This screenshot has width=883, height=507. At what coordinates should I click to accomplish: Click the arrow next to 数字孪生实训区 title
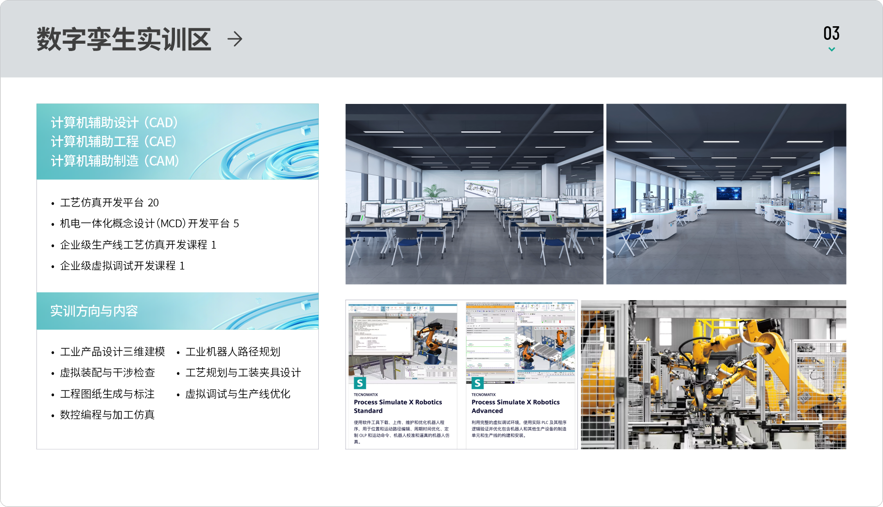click(235, 39)
